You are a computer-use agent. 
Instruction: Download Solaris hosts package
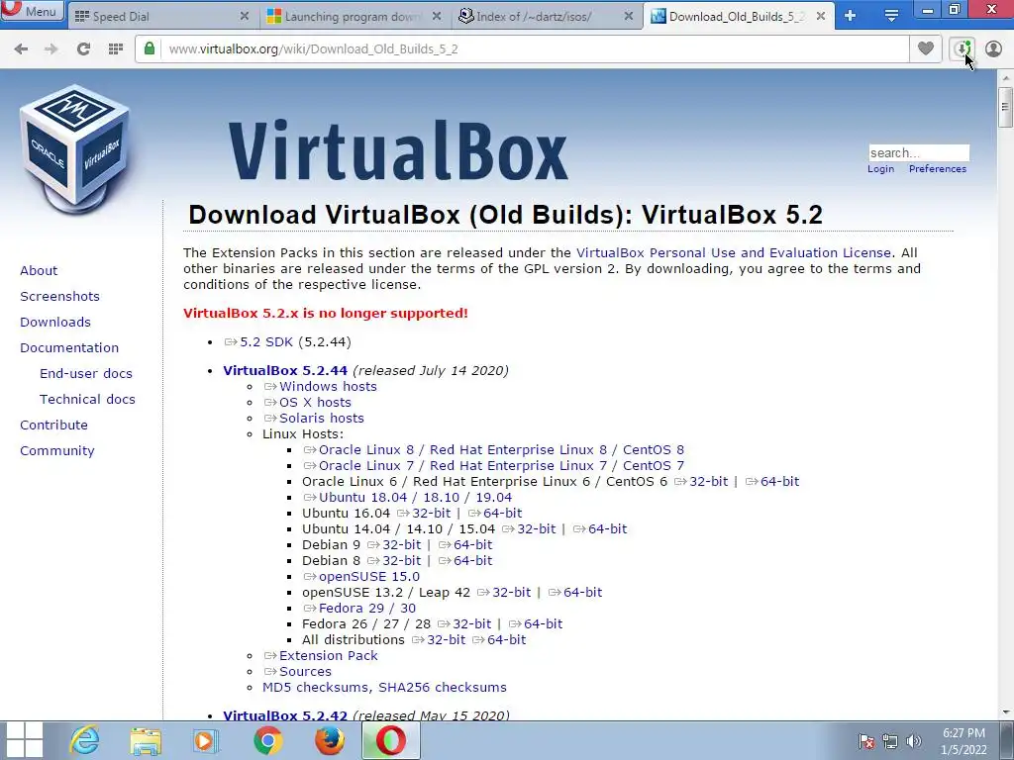[x=314, y=419]
